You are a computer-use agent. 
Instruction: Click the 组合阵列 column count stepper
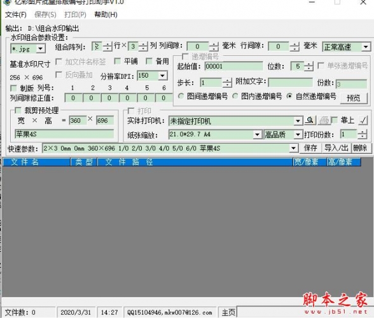(x=143, y=46)
